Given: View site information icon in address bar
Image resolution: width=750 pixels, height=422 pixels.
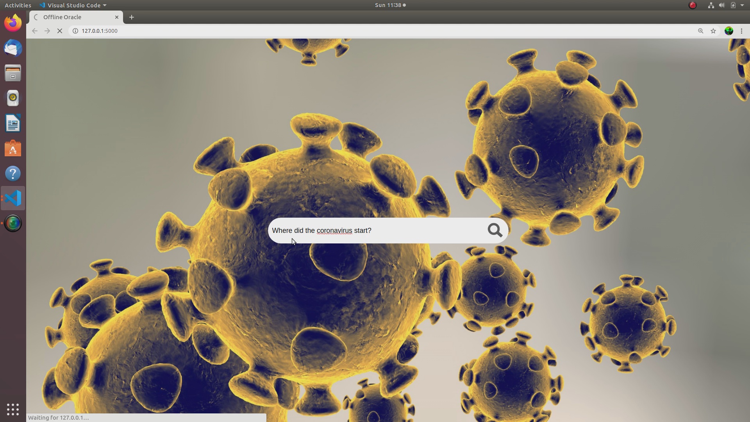Looking at the screenshot, I should point(75,31).
